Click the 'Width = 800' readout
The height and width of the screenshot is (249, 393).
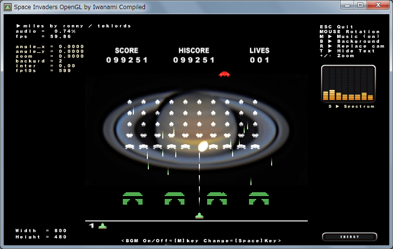coord(41,230)
